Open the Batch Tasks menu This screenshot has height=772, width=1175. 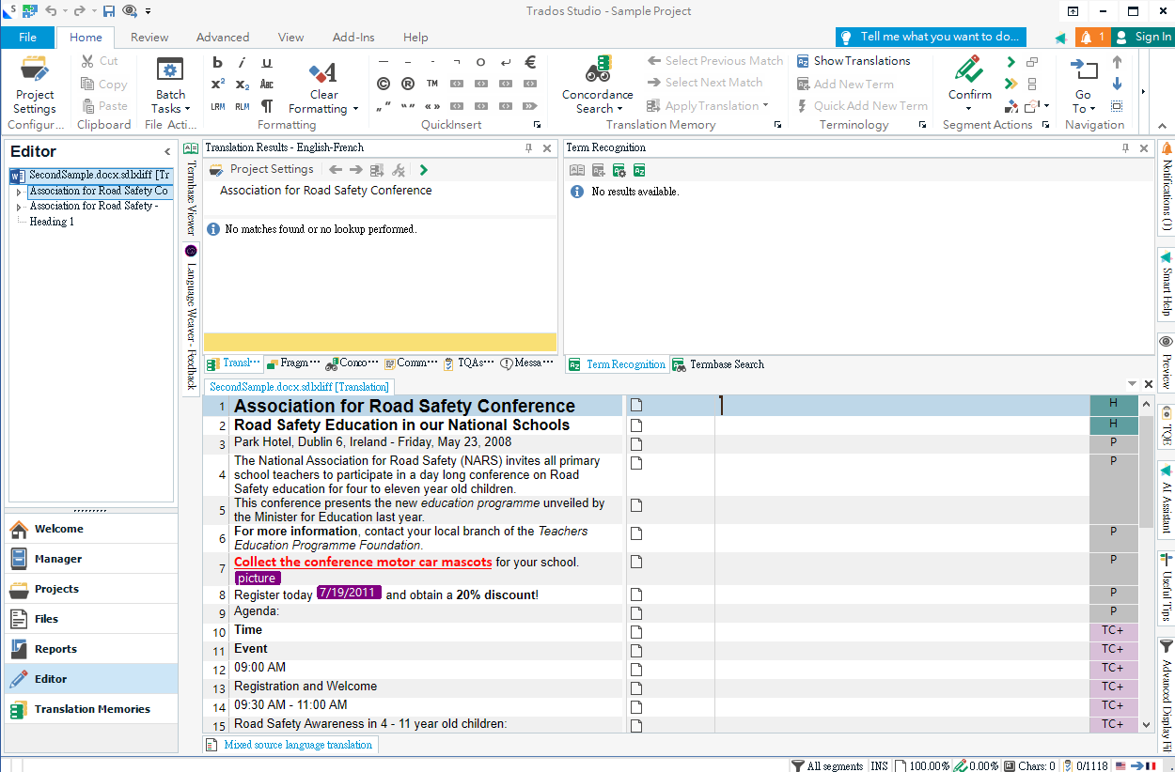tap(170, 85)
